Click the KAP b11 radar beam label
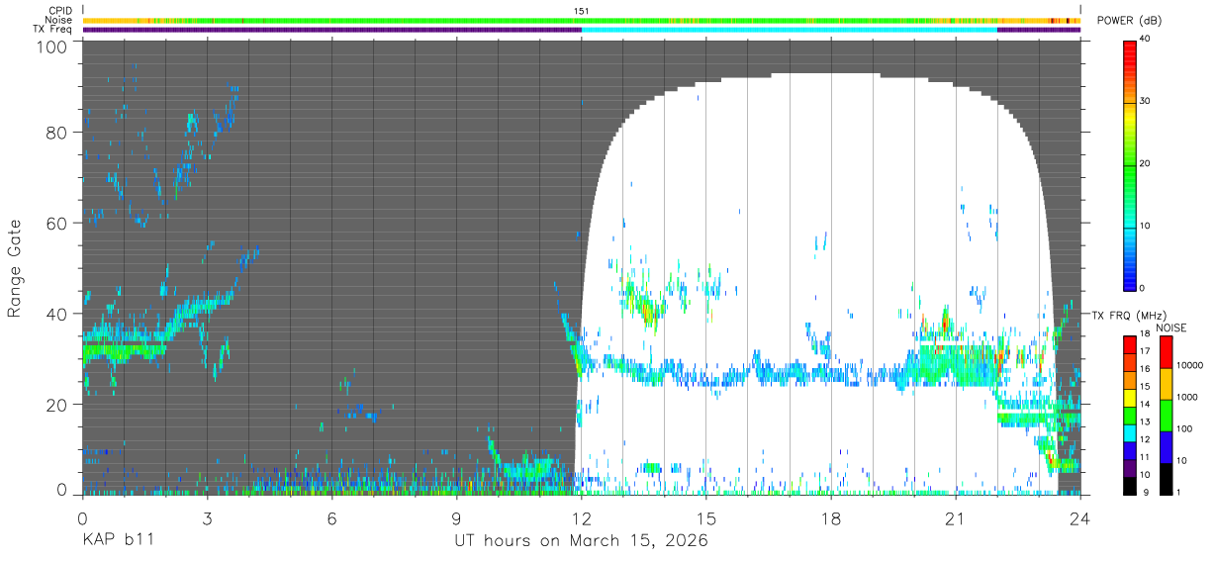 (117, 541)
